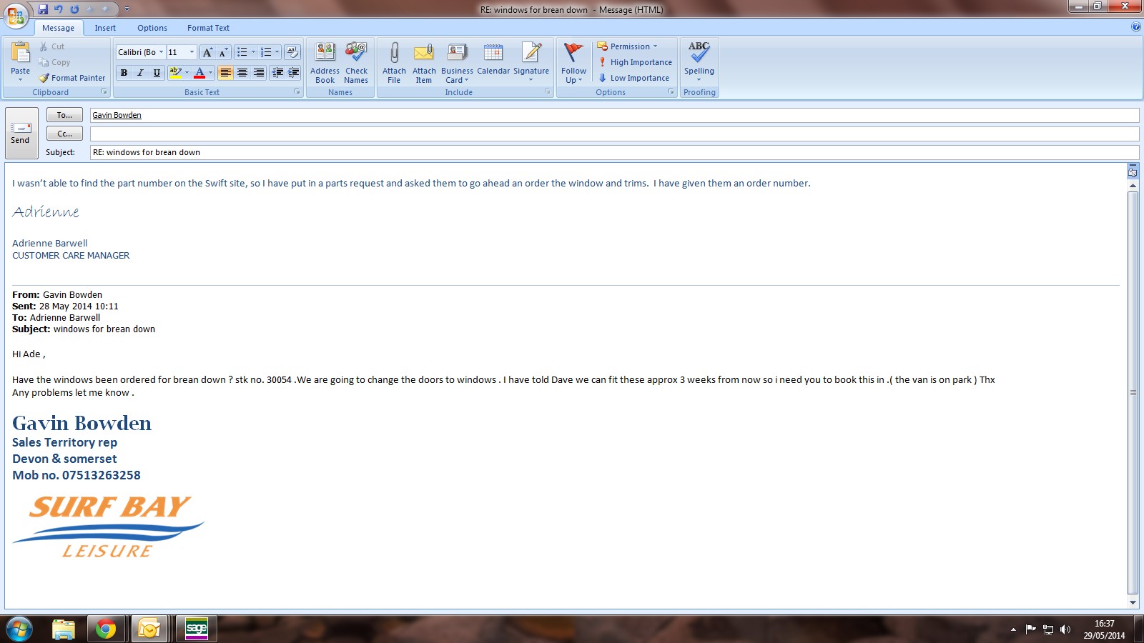Click the Attach File paperclip icon

click(394, 54)
